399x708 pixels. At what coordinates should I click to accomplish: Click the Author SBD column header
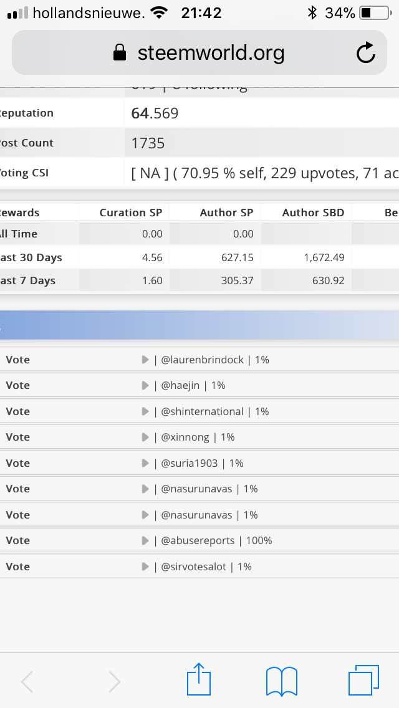(x=313, y=213)
